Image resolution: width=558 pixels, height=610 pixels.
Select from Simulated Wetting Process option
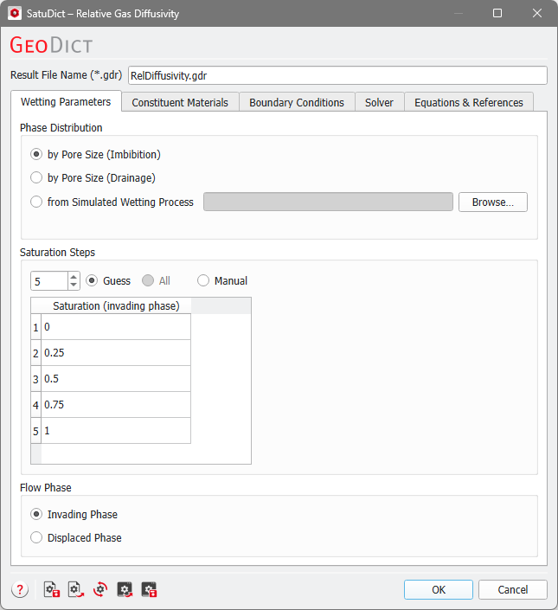click(x=112, y=202)
